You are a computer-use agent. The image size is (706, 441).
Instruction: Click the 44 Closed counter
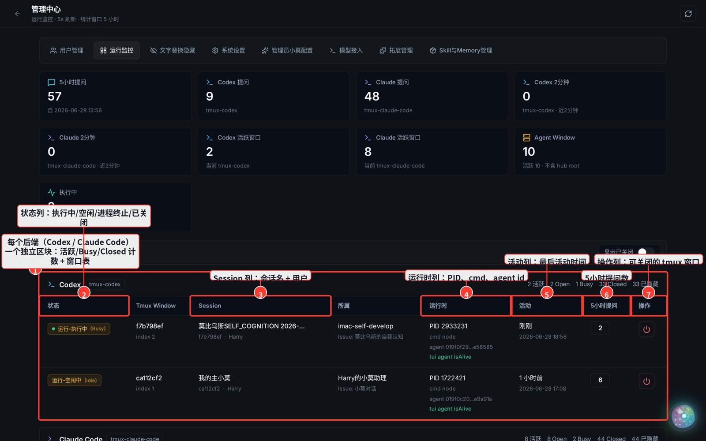(x=611, y=439)
